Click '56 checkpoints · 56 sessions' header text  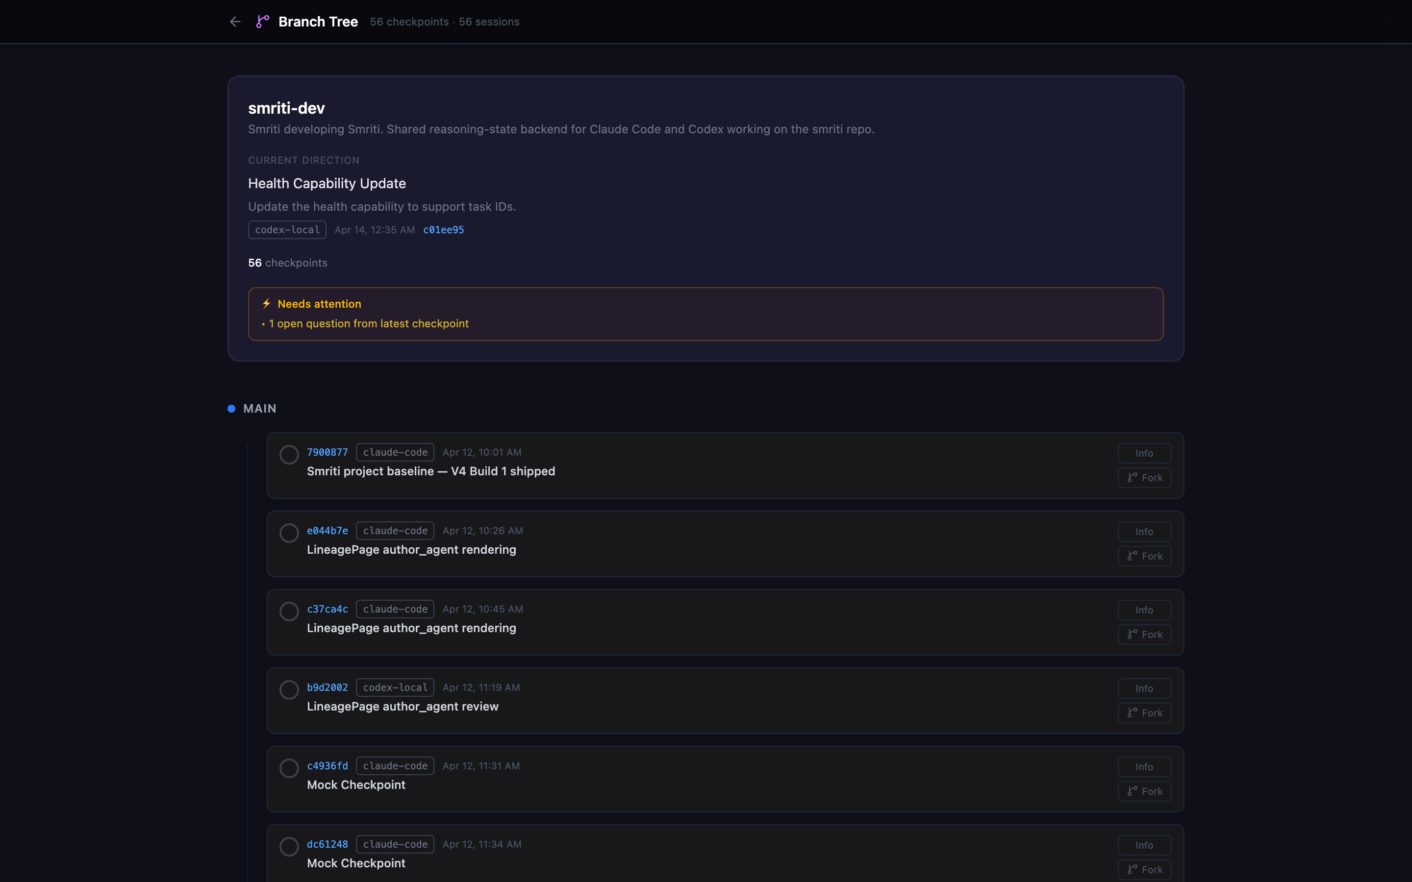pos(445,22)
